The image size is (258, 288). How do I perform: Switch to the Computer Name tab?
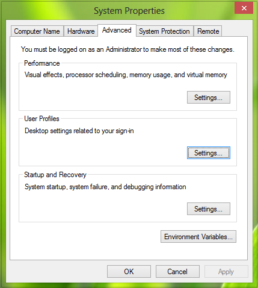coord(37,31)
